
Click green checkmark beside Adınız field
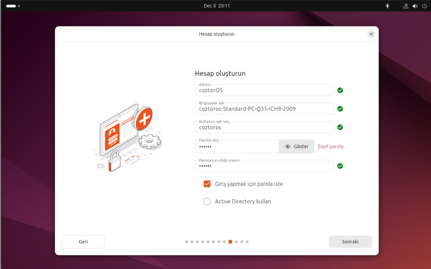click(340, 90)
